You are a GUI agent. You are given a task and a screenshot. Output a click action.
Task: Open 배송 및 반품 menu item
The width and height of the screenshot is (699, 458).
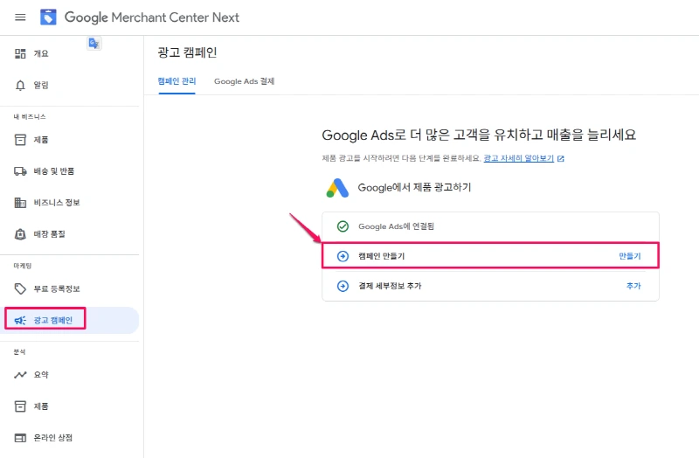point(54,171)
